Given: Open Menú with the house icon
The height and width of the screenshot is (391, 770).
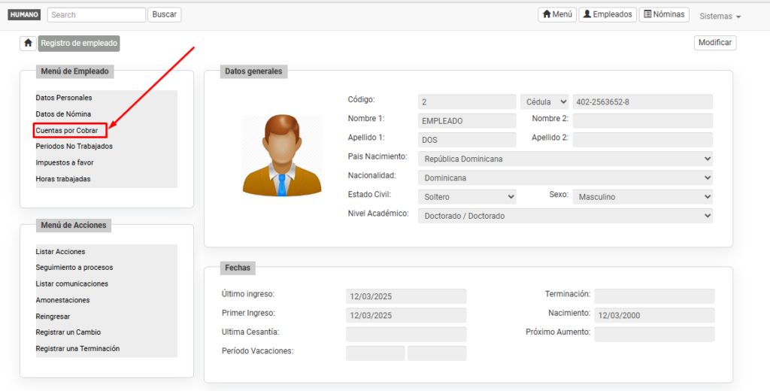Looking at the screenshot, I should pos(557,15).
